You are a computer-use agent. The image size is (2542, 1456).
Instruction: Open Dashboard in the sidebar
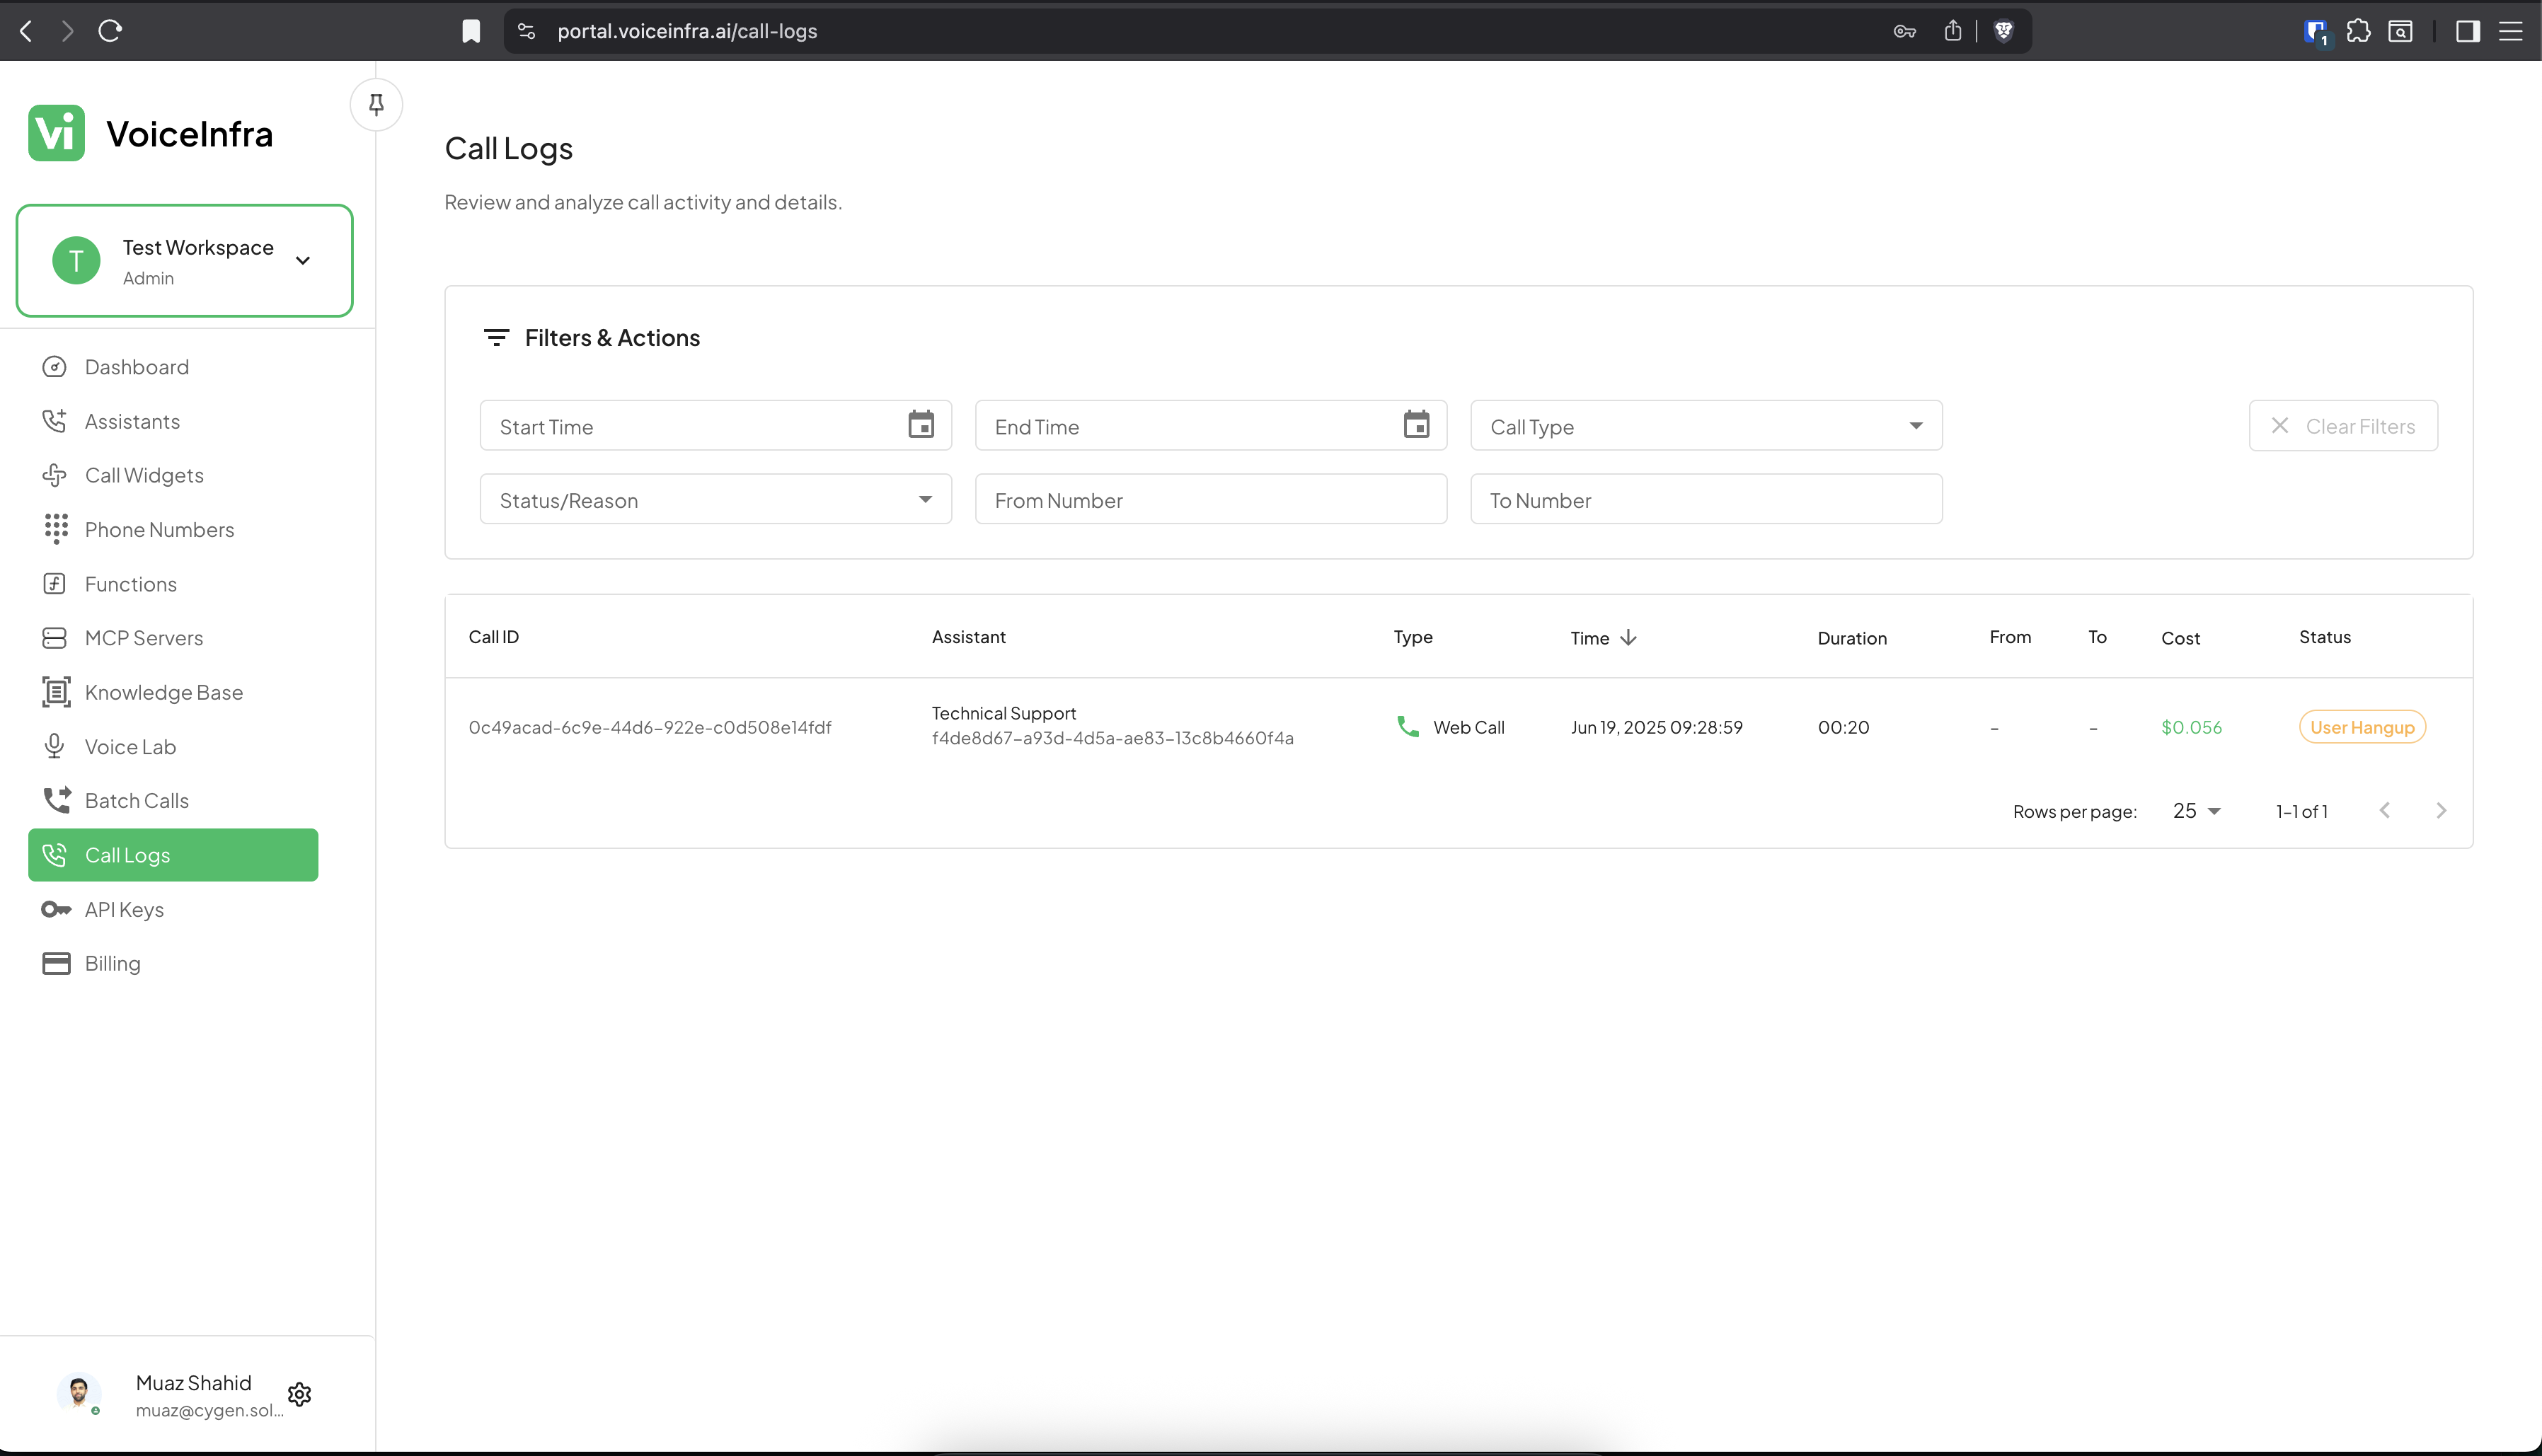pyautogui.click(x=173, y=367)
